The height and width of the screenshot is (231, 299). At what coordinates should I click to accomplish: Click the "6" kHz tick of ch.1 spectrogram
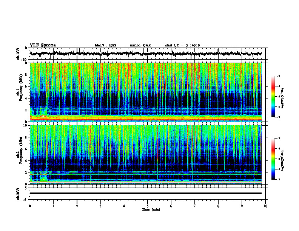[26, 86]
